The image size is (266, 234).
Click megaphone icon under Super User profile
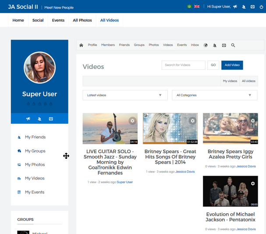(28, 119)
